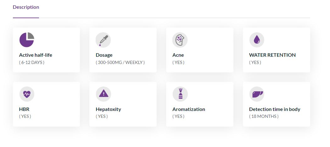
Task: Click the 18 MONTHS value text
Action: point(264,116)
